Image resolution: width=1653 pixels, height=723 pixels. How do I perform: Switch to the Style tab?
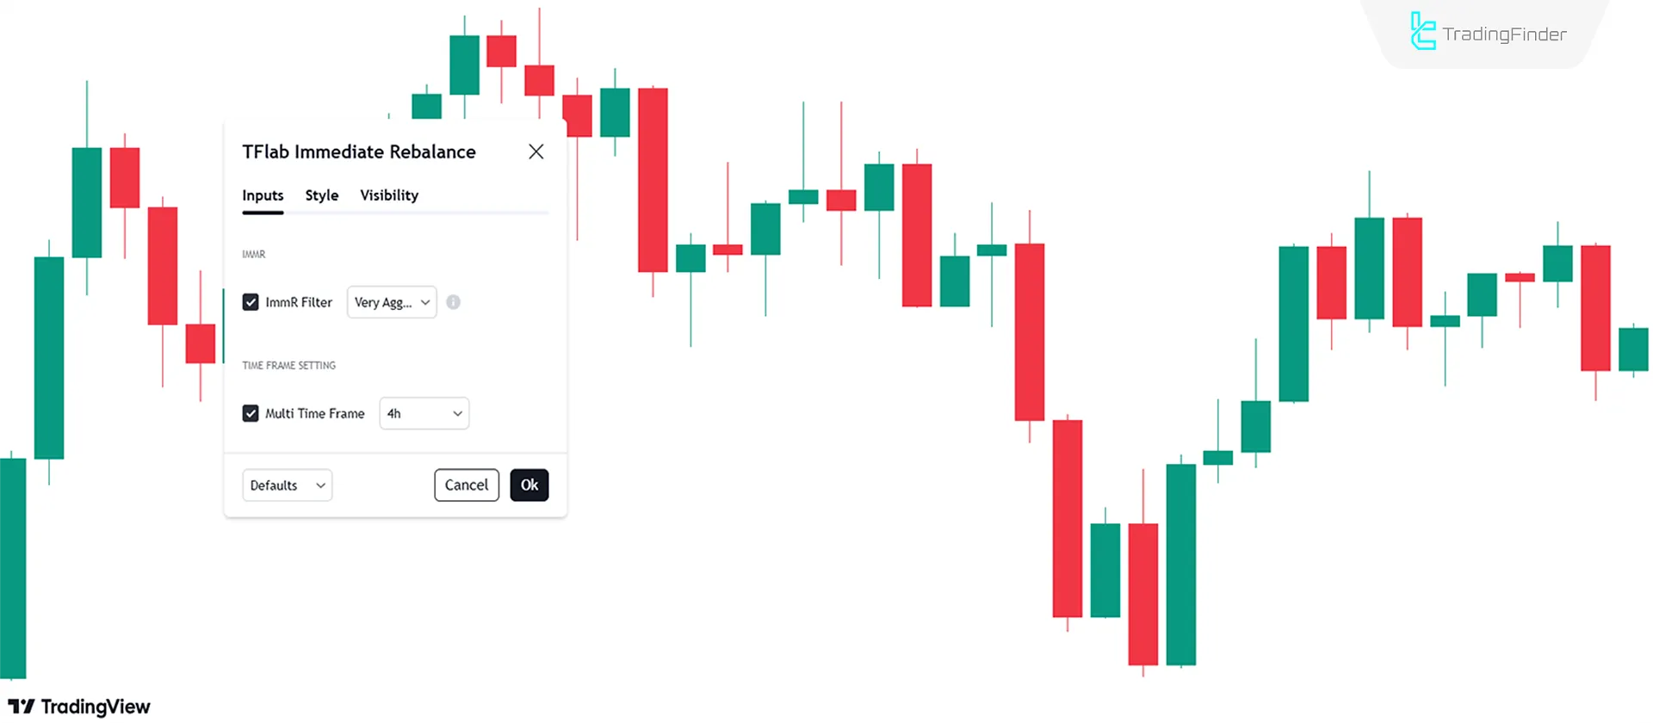click(x=321, y=195)
